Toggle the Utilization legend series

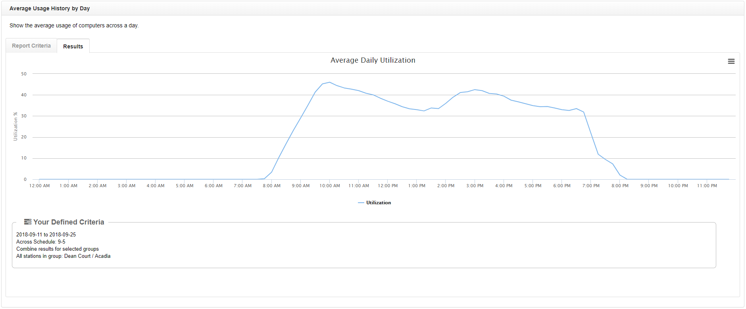[379, 203]
